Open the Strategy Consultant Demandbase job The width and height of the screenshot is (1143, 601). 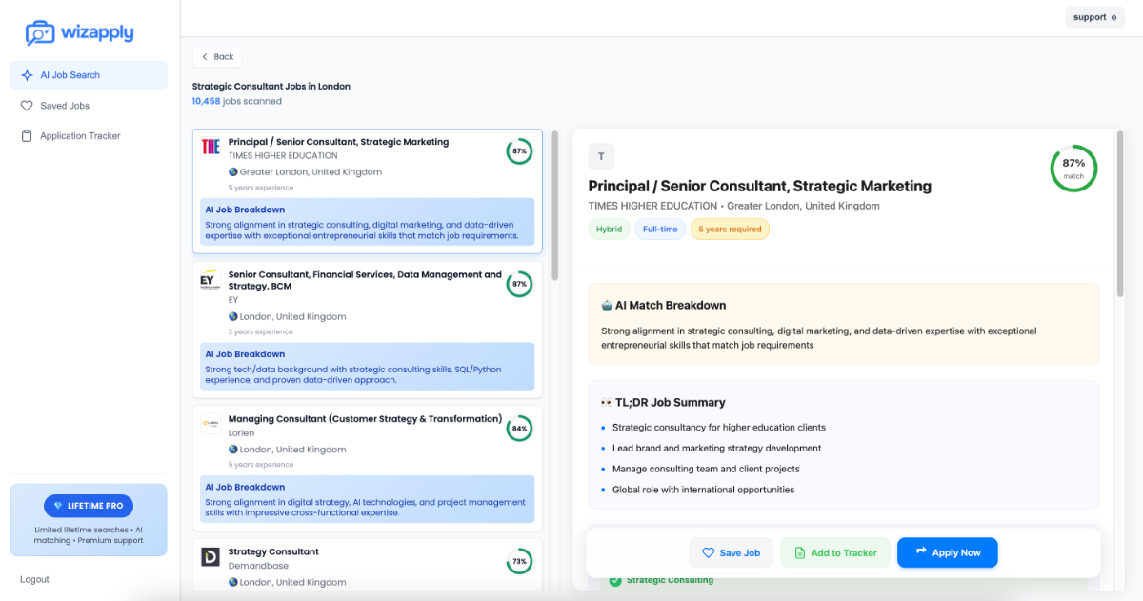click(x=368, y=565)
